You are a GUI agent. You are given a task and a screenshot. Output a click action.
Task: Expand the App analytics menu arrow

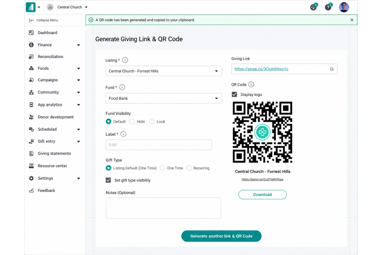point(78,105)
